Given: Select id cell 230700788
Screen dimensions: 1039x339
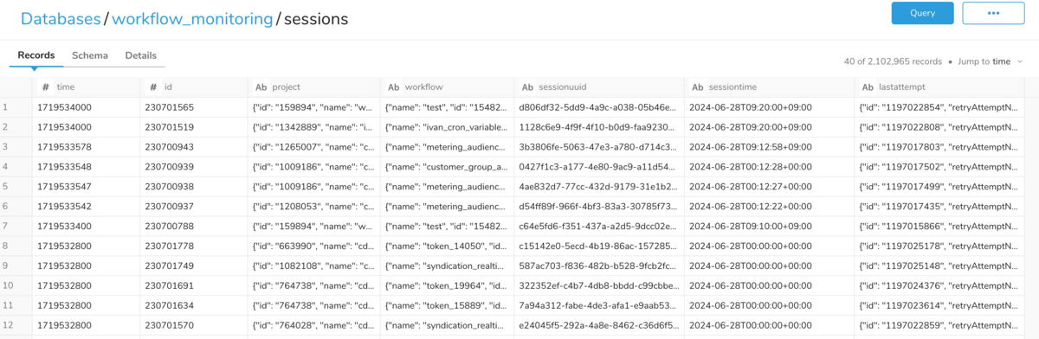Looking at the screenshot, I should [194, 226].
